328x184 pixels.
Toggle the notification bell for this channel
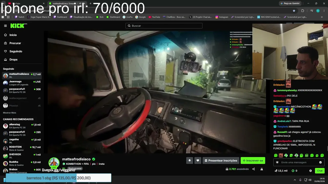tap(190, 160)
